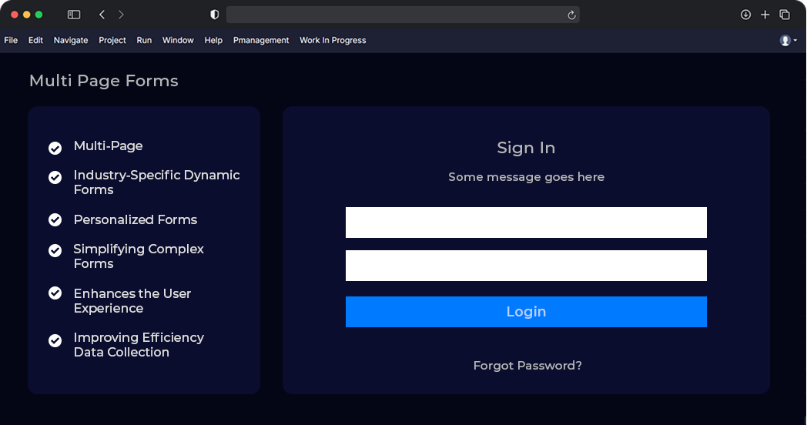The width and height of the screenshot is (807, 425).
Task: Go back using the browser back arrow
Action: (x=102, y=15)
